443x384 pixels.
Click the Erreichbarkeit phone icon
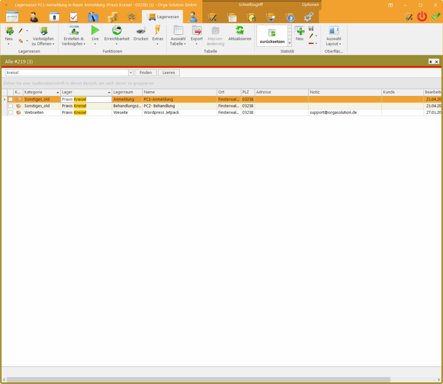point(117,30)
